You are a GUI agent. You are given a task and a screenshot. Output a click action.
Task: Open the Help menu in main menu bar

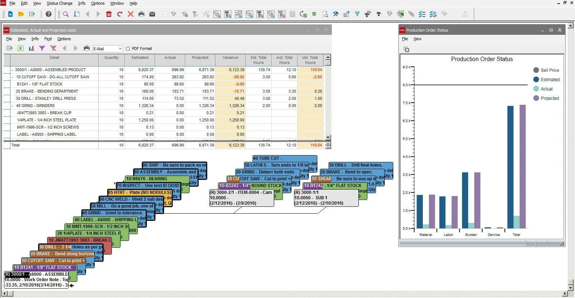(x=133, y=3)
